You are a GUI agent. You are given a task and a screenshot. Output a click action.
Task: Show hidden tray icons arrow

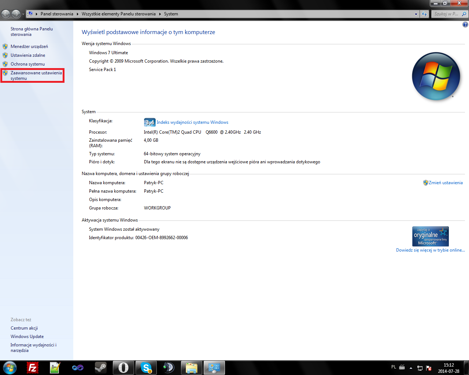pyautogui.click(x=411, y=368)
